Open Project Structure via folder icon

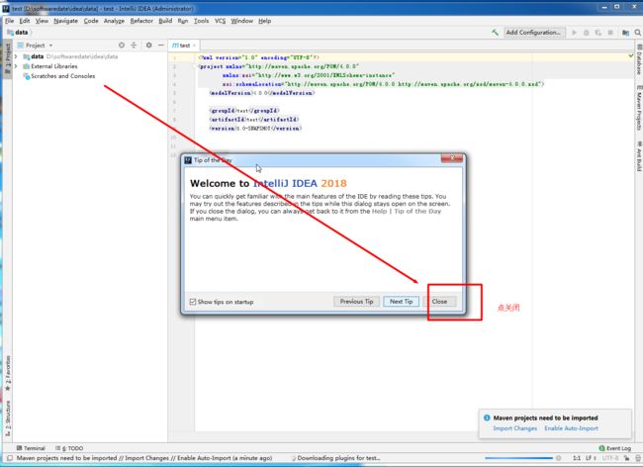(625, 33)
